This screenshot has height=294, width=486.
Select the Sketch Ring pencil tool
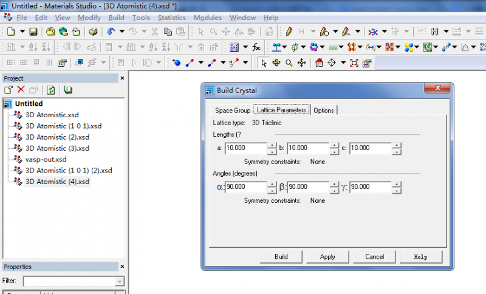tap(324, 32)
